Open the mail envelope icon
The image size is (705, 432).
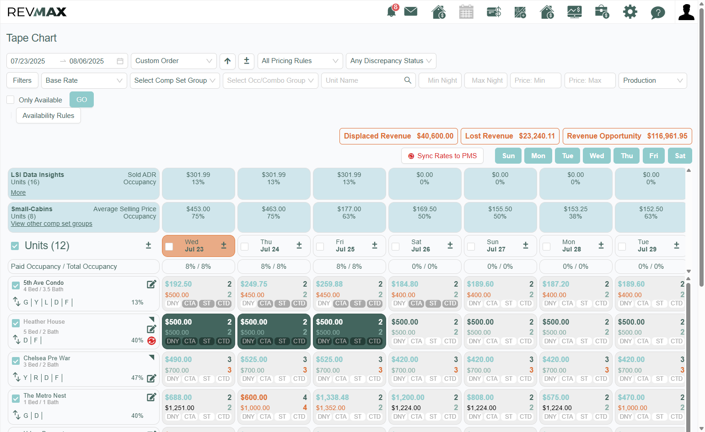(411, 11)
